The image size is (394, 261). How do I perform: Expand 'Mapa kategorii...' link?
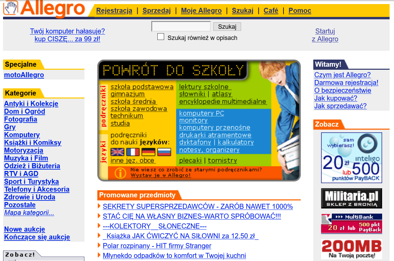click(x=29, y=213)
